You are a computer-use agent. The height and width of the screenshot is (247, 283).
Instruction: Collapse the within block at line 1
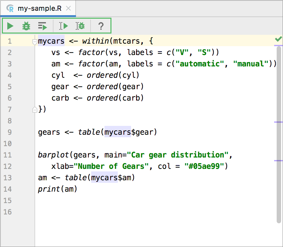click(35, 41)
